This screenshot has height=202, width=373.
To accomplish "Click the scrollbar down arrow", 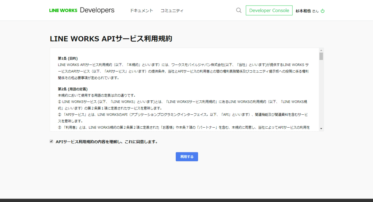I will (321, 129).
